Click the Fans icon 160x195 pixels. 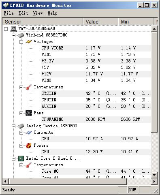pos(29,113)
